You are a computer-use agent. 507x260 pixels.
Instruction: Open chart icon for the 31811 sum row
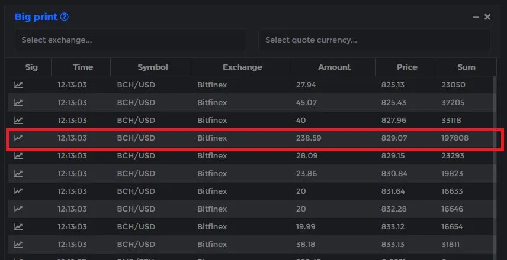(18, 245)
